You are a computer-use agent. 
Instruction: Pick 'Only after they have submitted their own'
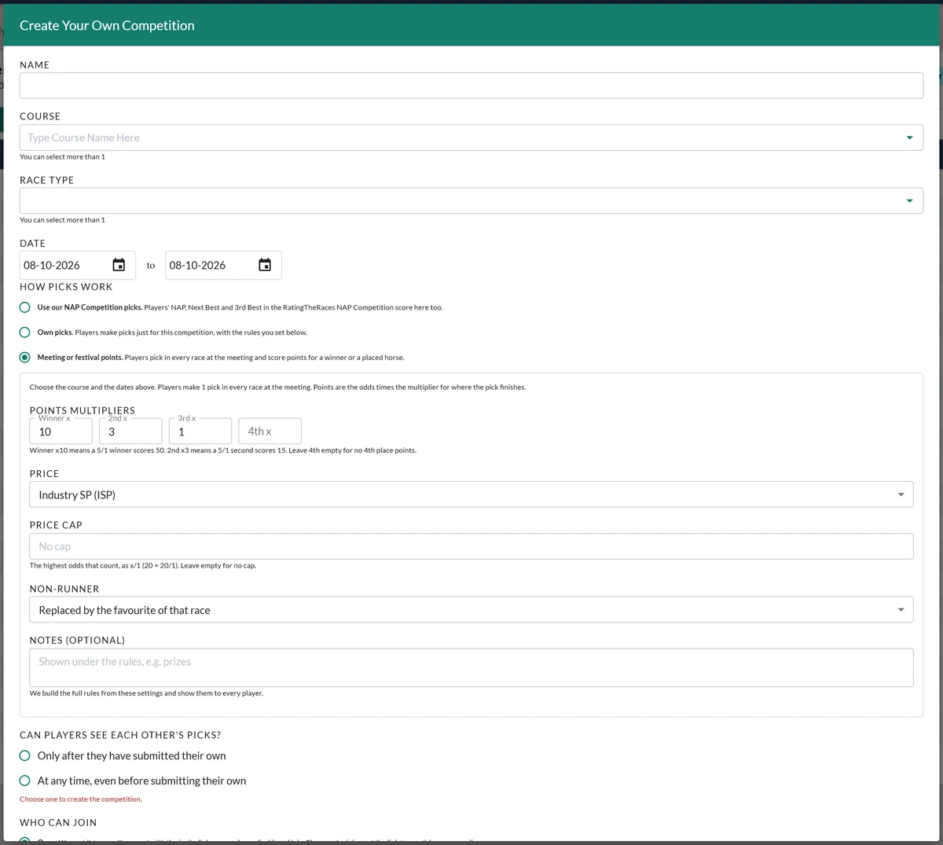click(25, 756)
